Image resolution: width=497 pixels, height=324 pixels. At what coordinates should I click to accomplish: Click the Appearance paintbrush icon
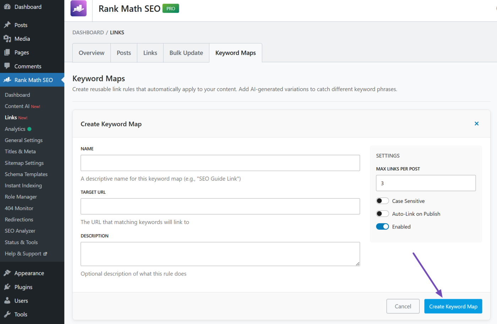point(7,273)
